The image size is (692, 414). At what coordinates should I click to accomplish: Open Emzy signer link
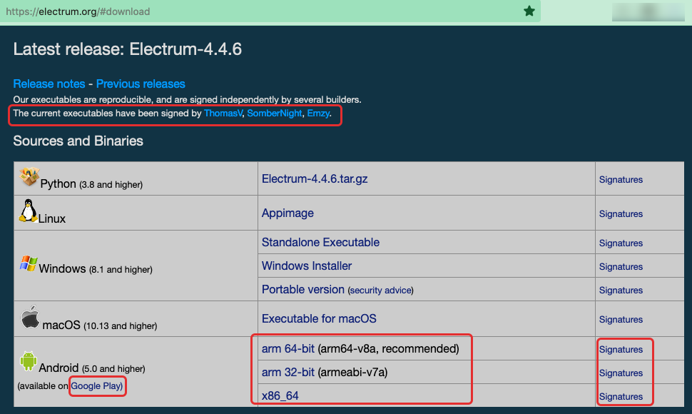318,113
